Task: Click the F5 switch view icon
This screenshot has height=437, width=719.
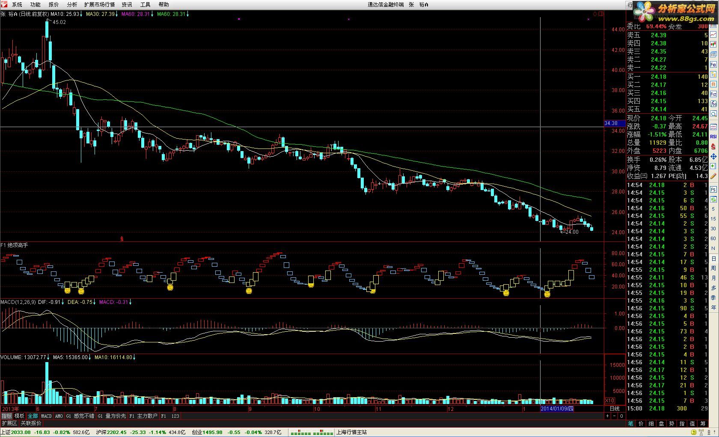Action: click(x=713, y=190)
